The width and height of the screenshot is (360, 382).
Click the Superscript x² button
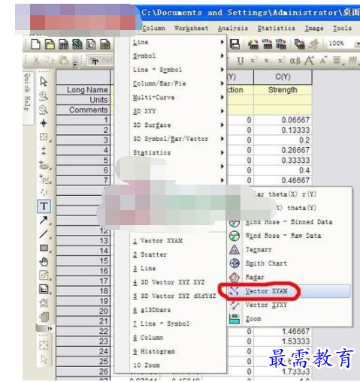(x=253, y=61)
